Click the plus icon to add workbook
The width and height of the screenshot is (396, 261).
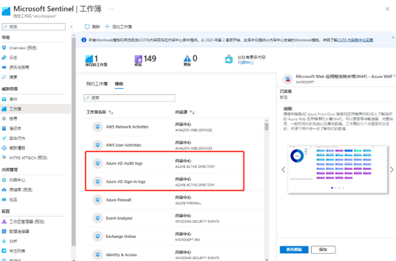107,26
